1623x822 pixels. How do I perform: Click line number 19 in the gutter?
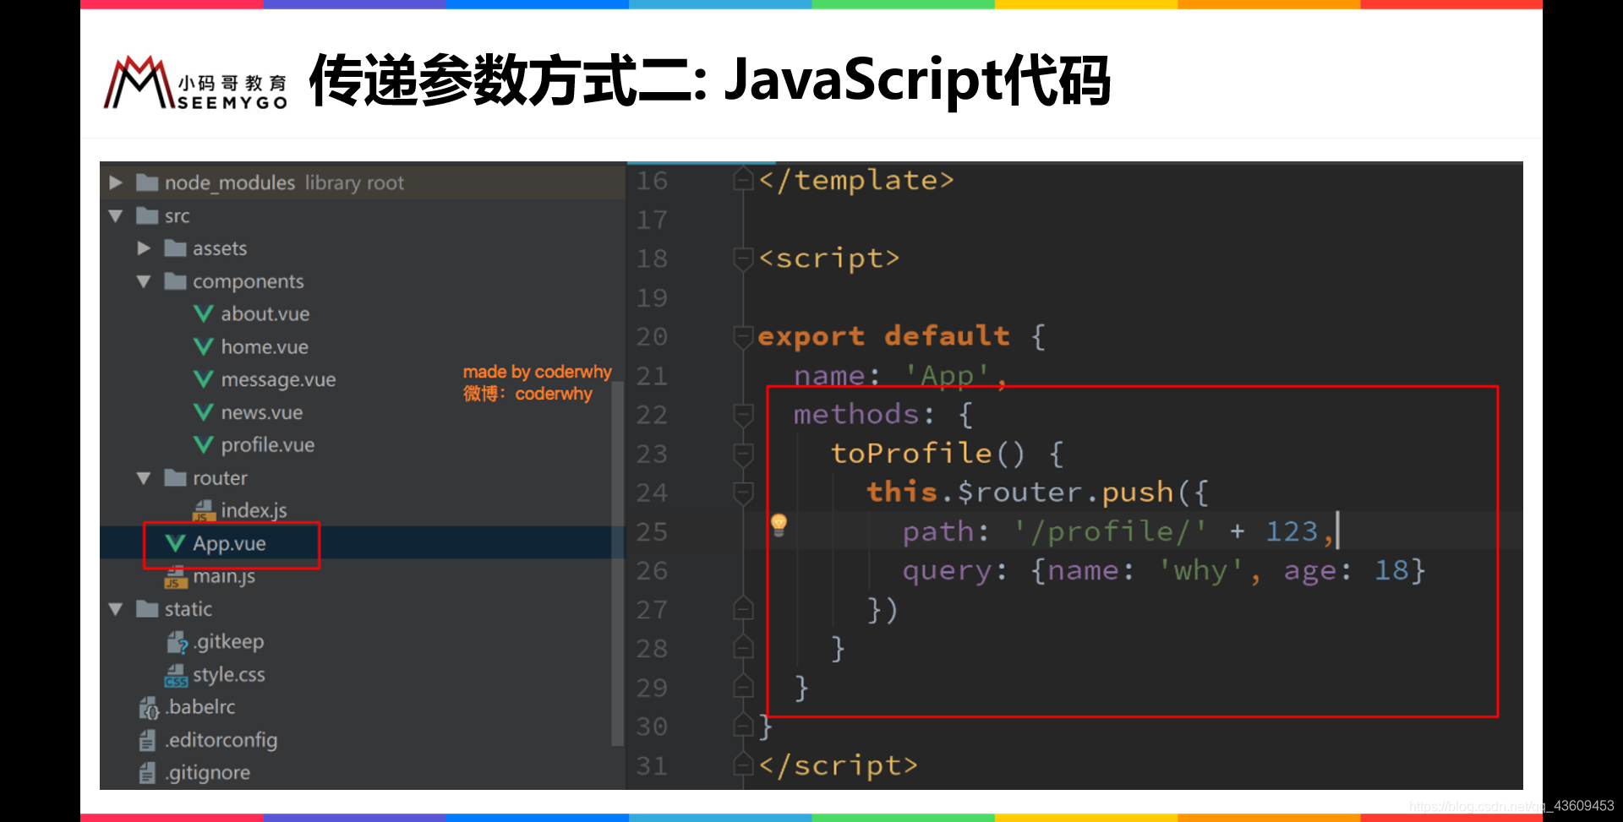[652, 298]
